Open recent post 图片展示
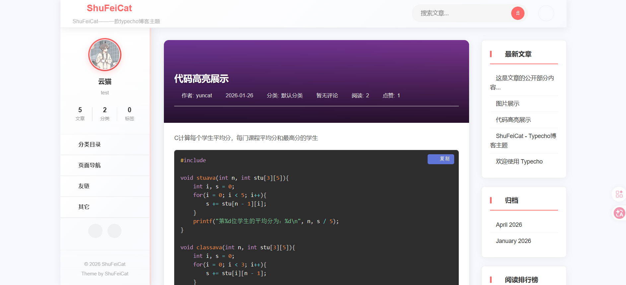626x285 pixels. pyautogui.click(x=508, y=104)
